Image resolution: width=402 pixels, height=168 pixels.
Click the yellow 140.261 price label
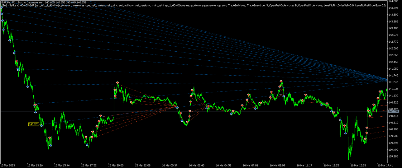[34, 124]
